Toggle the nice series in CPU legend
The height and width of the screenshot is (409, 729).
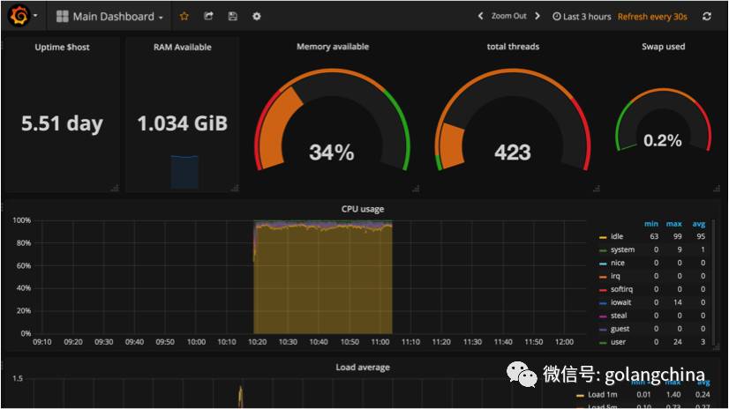pyautogui.click(x=618, y=263)
